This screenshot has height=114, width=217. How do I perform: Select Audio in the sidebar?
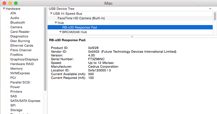click(15, 18)
